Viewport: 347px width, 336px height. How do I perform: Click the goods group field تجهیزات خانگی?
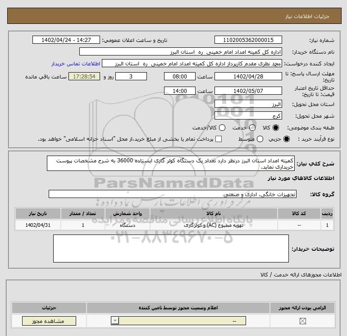click(x=173, y=194)
